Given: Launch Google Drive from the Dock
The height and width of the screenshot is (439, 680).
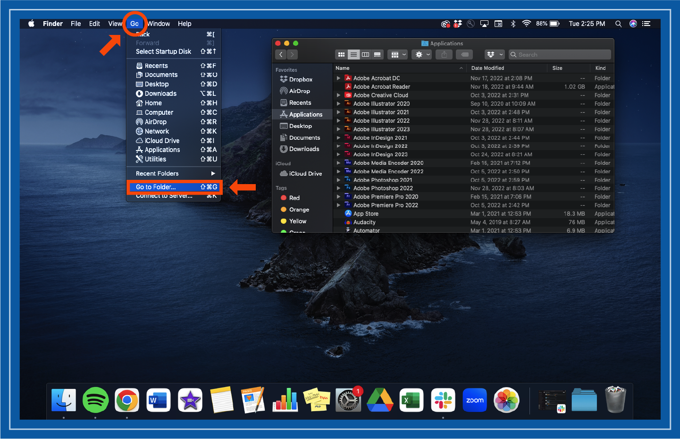Looking at the screenshot, I should pos(380,400).
